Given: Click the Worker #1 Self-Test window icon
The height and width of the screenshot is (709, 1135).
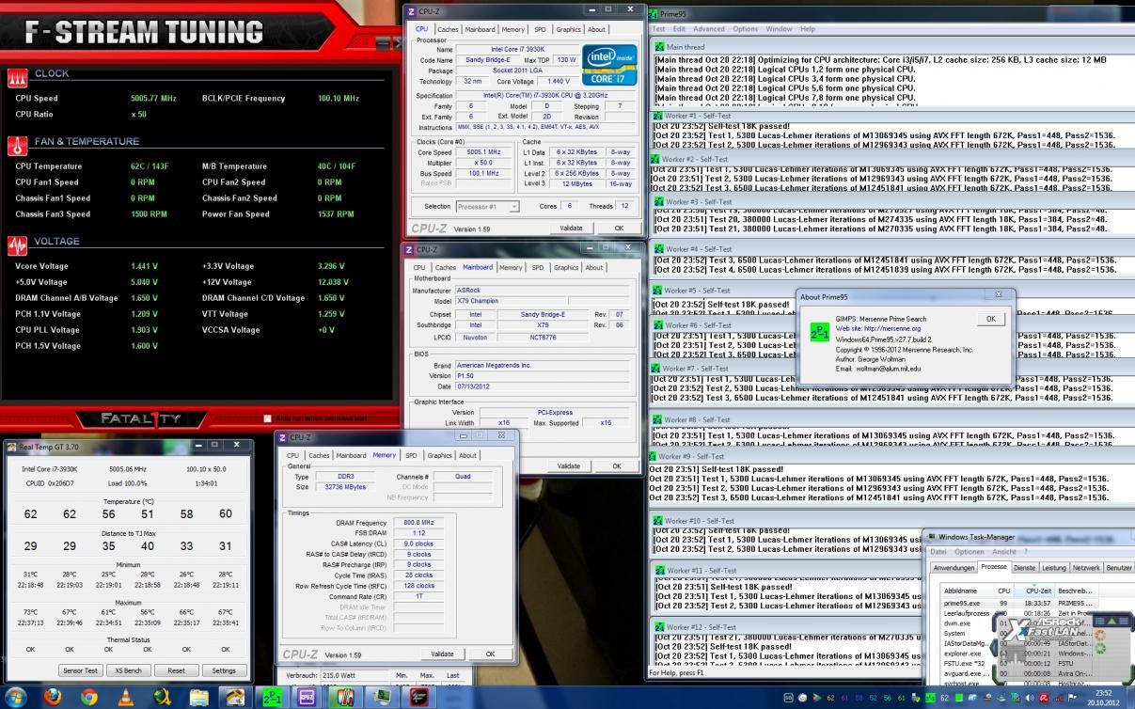Looking at the screenshot, I should (656, 116).
